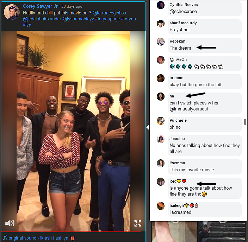Screen dimensions: 248x242
Task: Mute the video with the speaker icon
Action: [10, 223]
